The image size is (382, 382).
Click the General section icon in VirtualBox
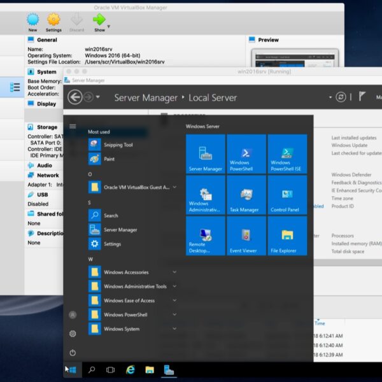click(x=31, y=39)
